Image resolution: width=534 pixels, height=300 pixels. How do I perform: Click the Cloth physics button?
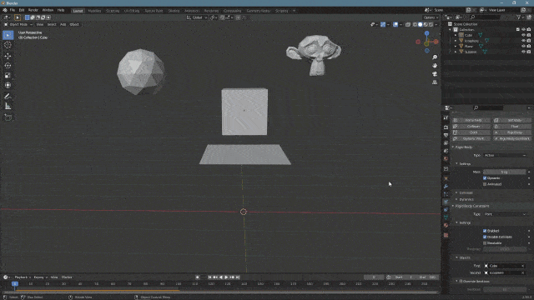471,132
